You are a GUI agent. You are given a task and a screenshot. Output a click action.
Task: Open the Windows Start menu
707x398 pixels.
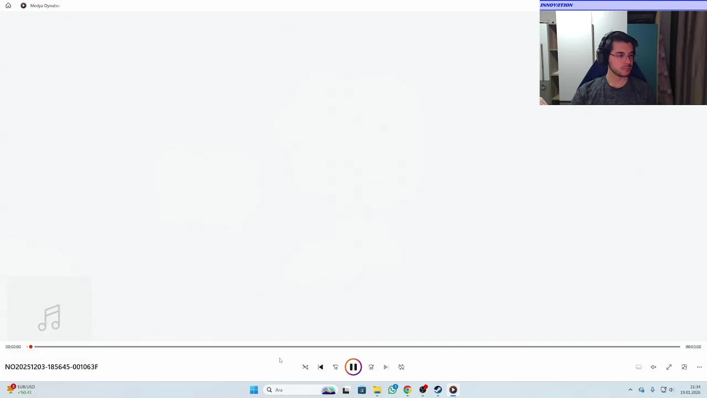254,390
